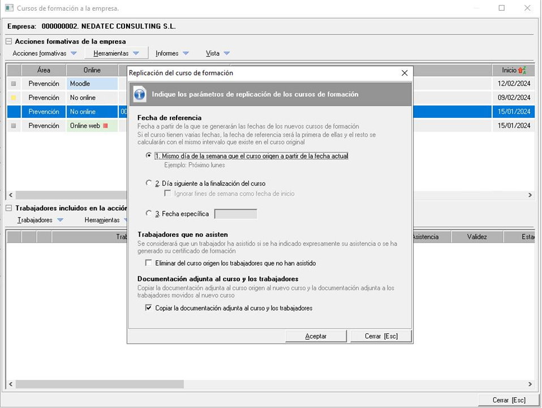
Task: Click the red sort icon beside Inicio
Action: [522, 70]
